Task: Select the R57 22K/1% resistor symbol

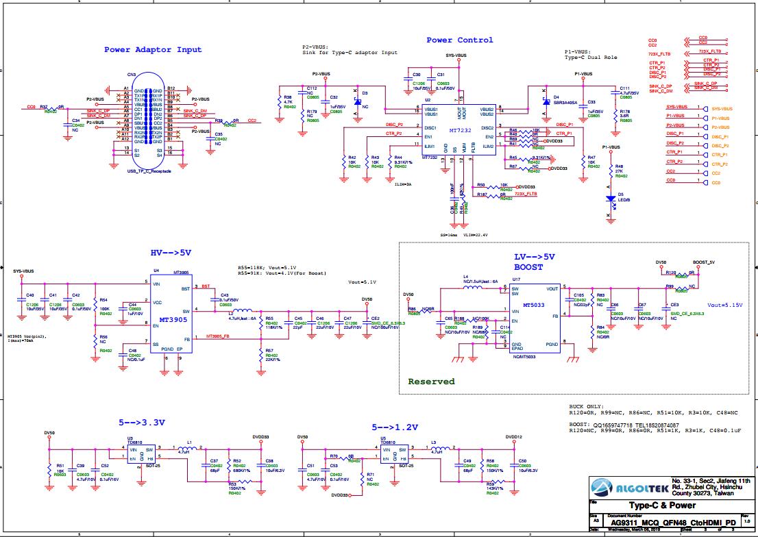Action: [261, 355]
